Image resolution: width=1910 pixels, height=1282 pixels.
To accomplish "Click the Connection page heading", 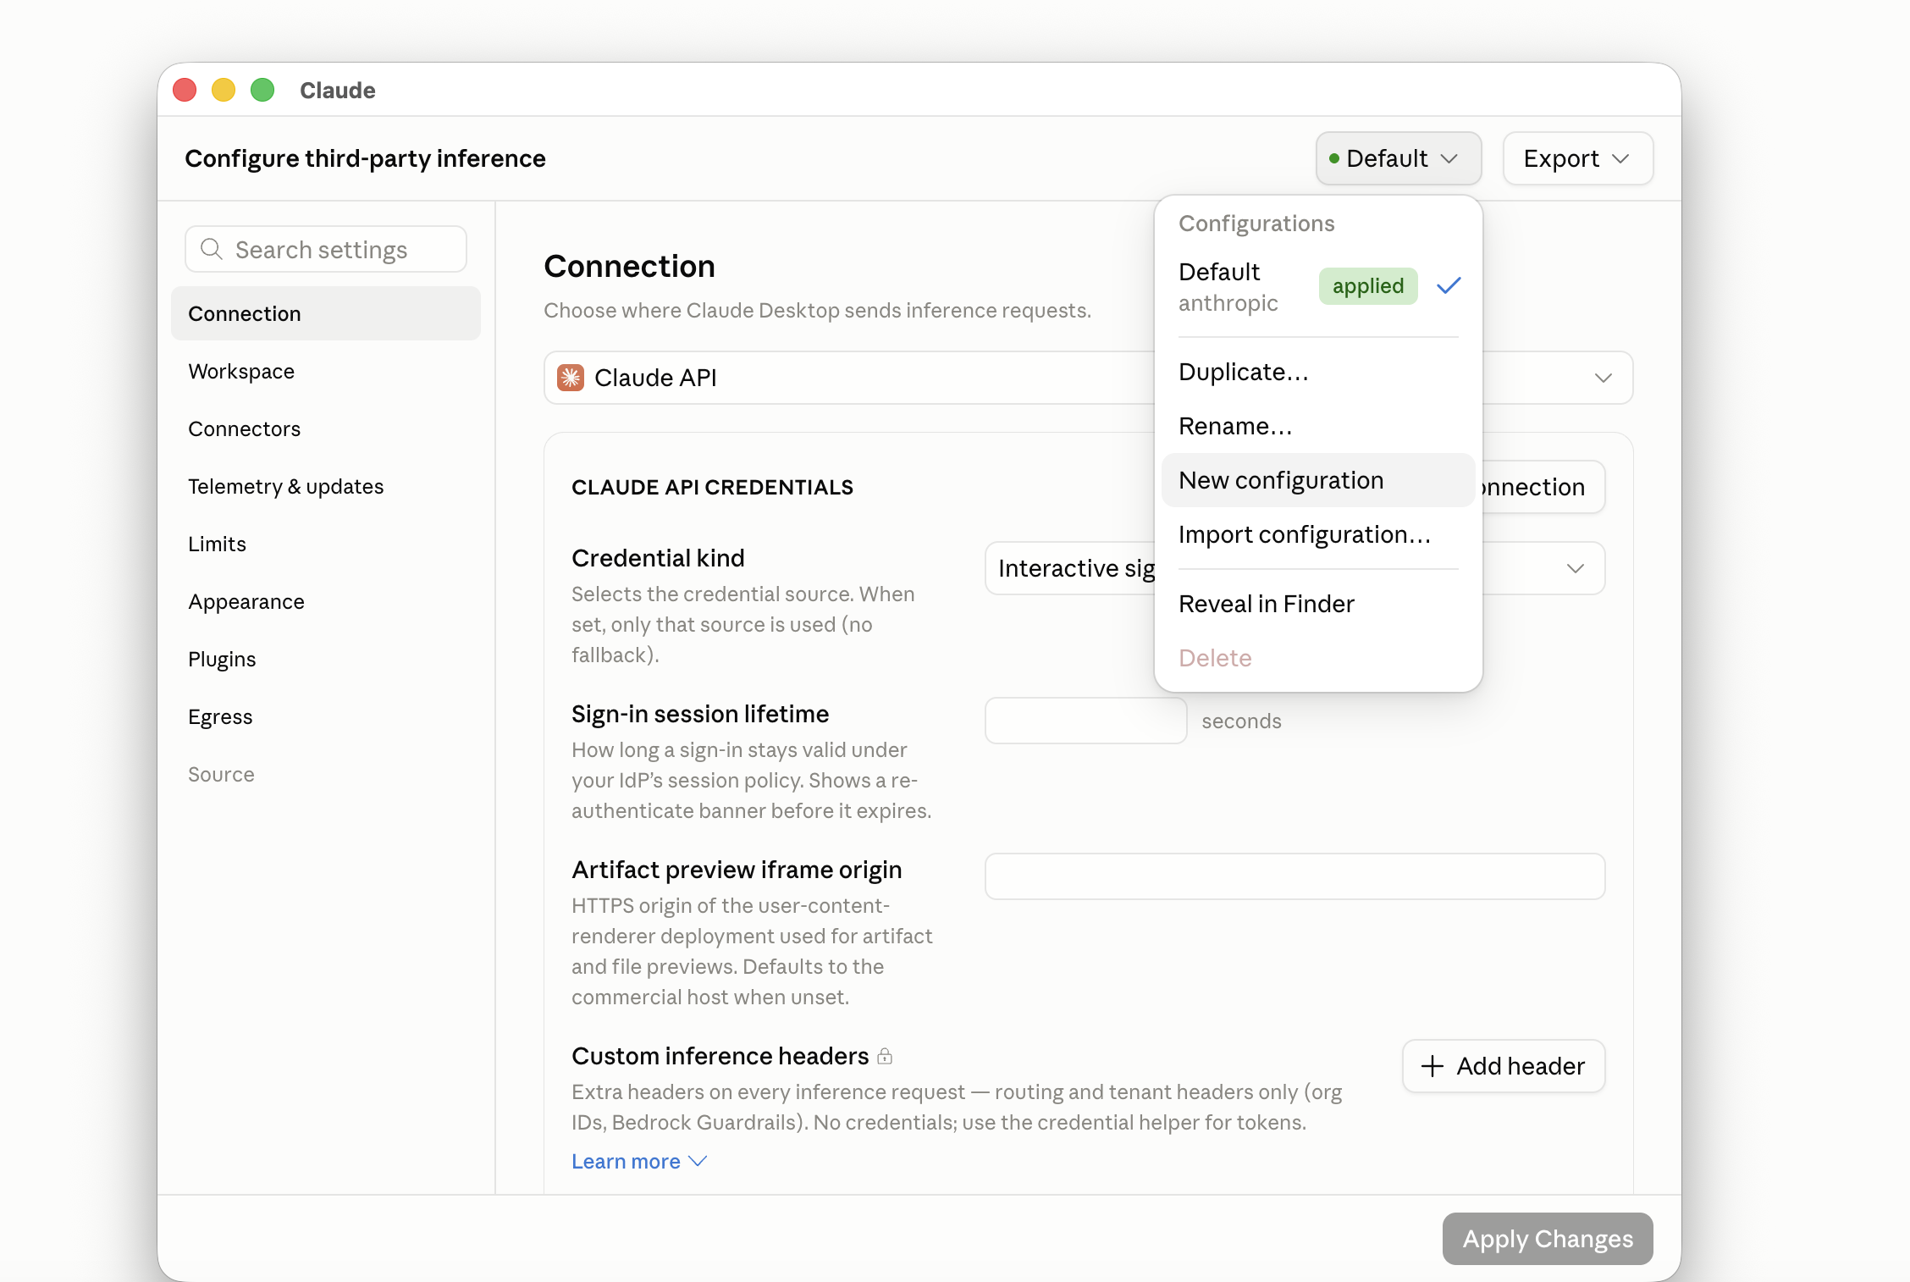I will click(629, 266).
